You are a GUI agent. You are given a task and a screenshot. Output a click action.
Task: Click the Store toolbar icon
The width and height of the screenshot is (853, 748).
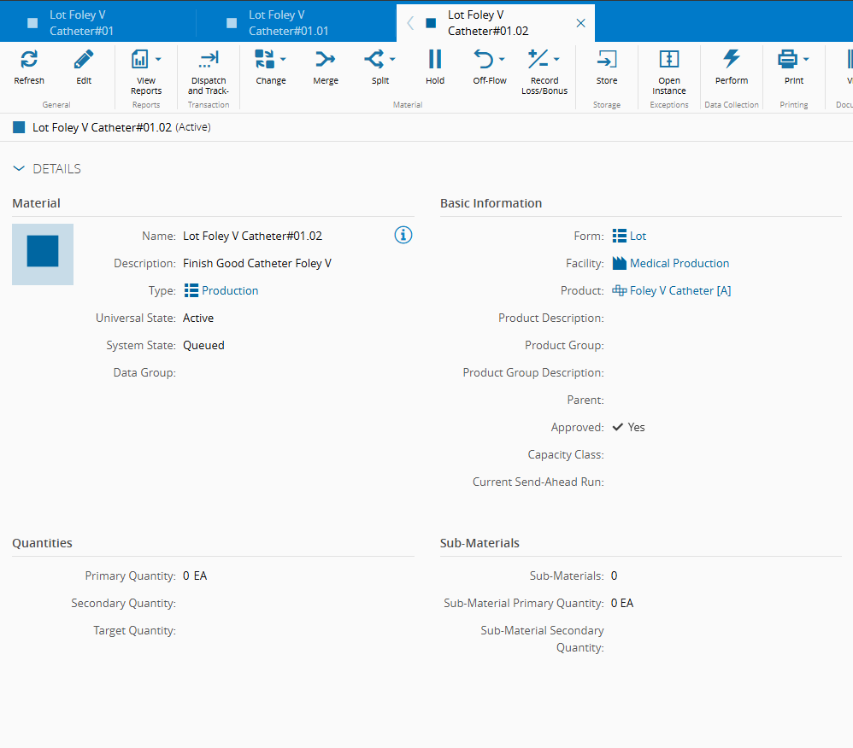(x=607, y=60)
